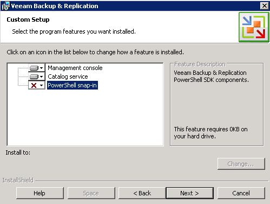Click the Change... install location button

[x=241, y=164]
